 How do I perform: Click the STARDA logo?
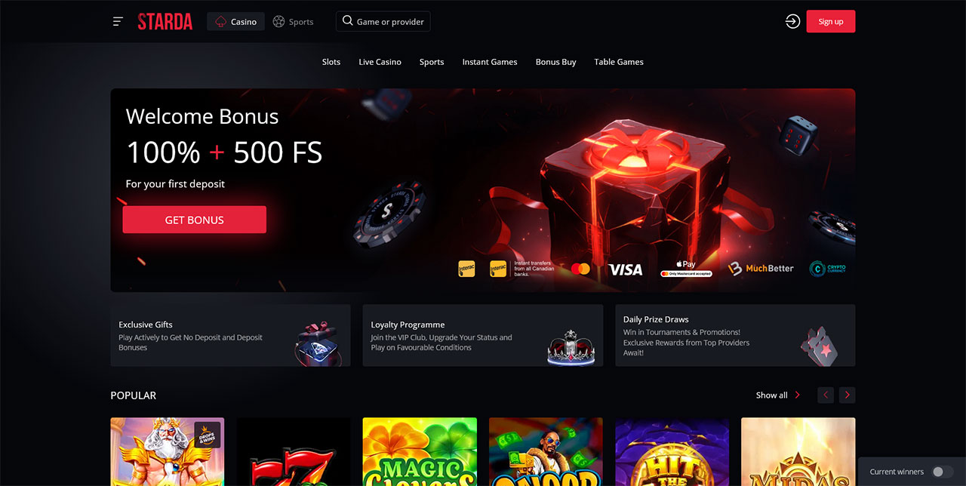click(165, 22)
